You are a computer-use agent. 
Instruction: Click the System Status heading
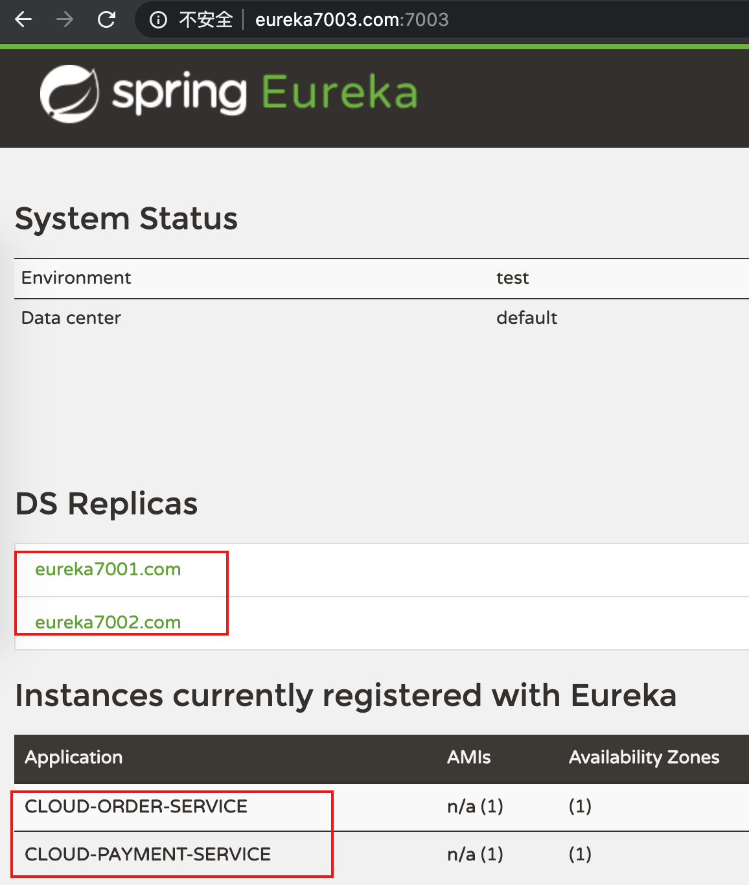tap(126, 218)
